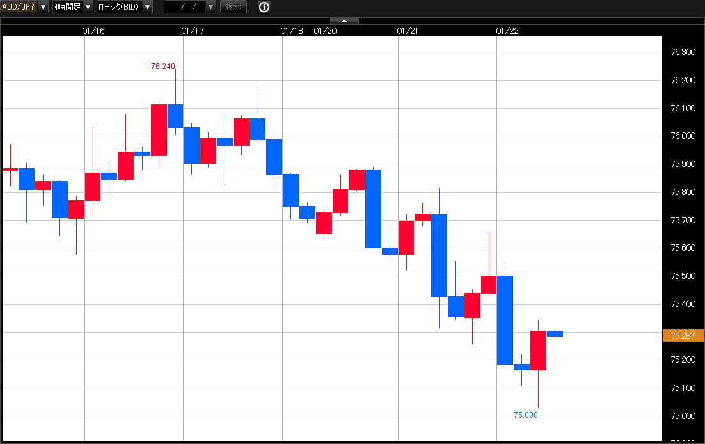Click the latest small blue candlestick
The width and height of the screenshot is (705, 444).
click(x=555, y=334)
